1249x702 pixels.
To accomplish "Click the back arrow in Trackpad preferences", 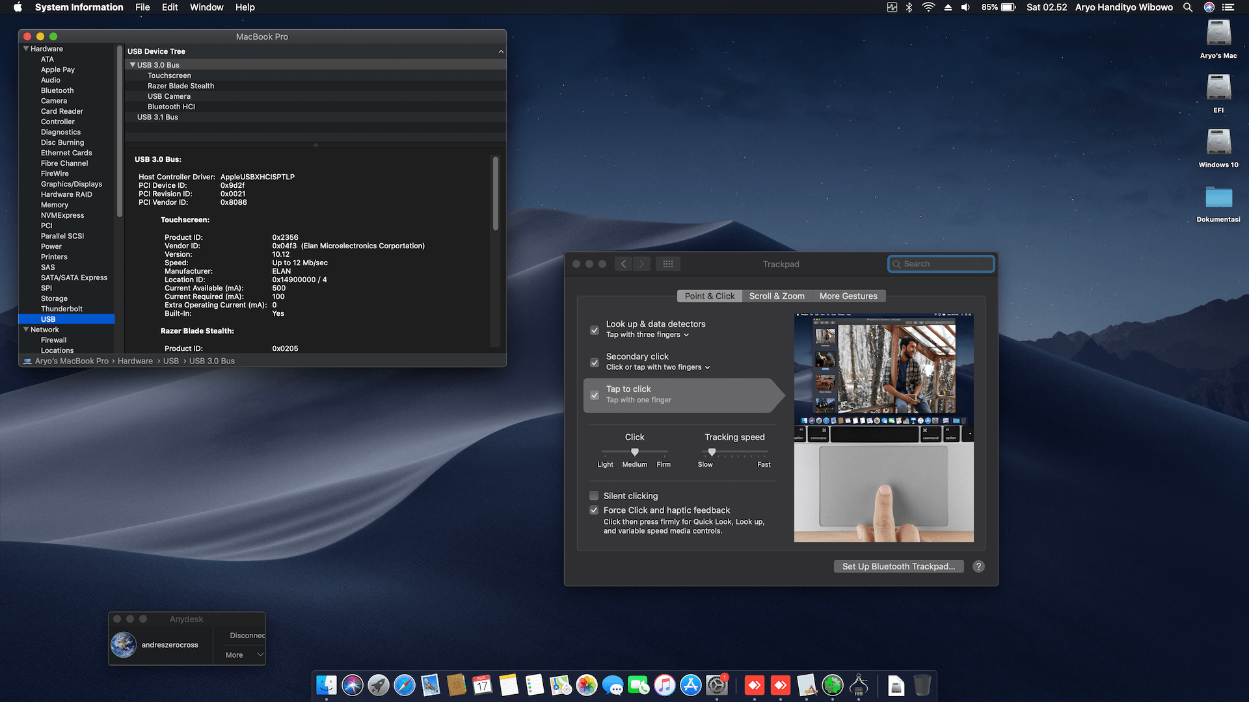I will coord(623,264).
